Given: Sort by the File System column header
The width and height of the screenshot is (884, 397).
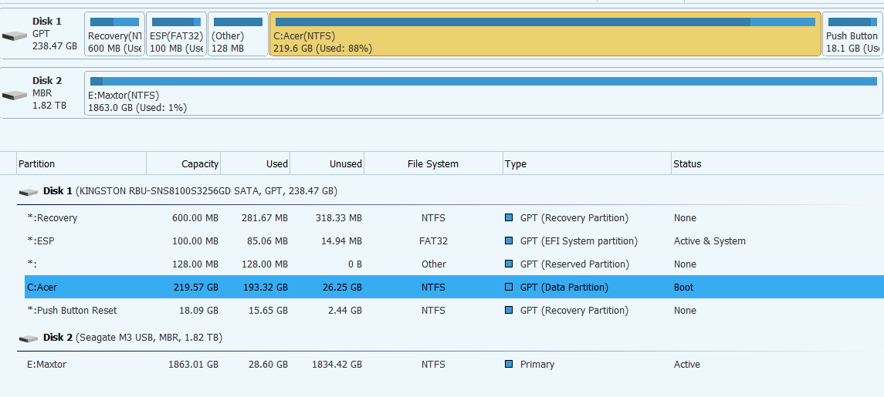Looking at the screenshot, I should coord(432,164).
